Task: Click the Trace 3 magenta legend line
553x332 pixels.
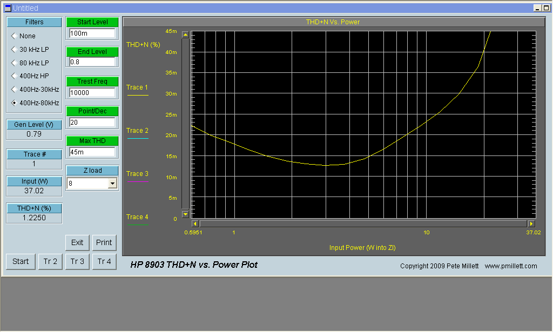Action: click(x=138, y=181)
